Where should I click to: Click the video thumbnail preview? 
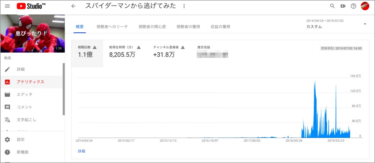tap(32, 34)
